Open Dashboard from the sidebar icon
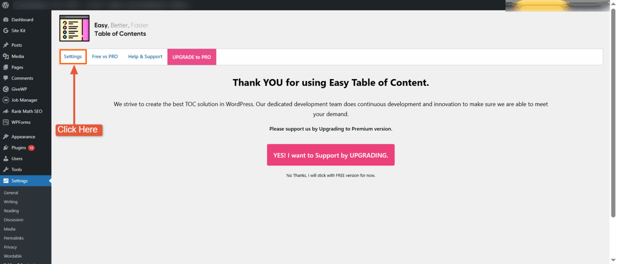The height and width of the screenshot is (264, 617). point(6,20)
